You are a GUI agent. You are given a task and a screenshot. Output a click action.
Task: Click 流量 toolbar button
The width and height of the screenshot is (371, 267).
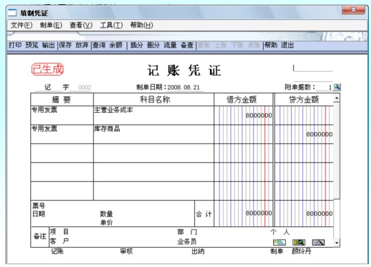170,45
